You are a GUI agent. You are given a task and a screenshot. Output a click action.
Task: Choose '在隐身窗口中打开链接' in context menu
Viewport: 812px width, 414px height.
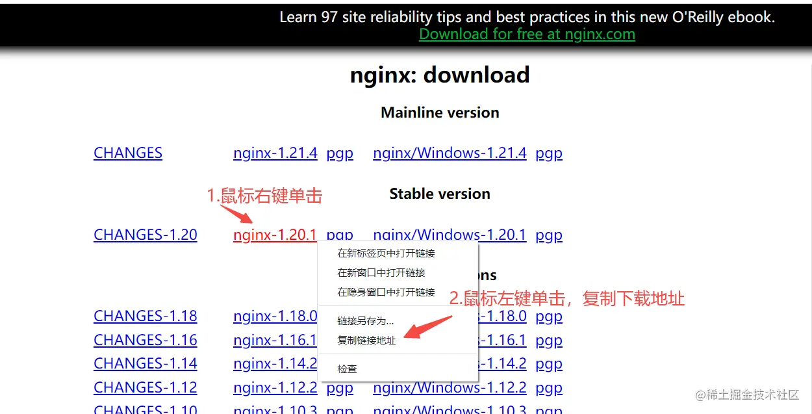click(398, 292)
